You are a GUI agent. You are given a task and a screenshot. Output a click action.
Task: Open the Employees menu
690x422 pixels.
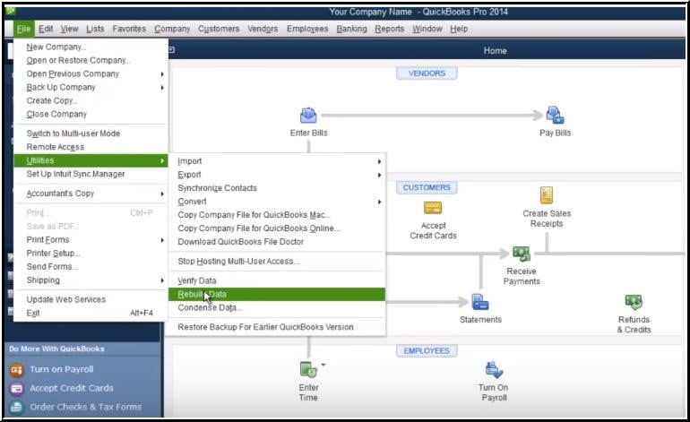(x=307, y=29)
